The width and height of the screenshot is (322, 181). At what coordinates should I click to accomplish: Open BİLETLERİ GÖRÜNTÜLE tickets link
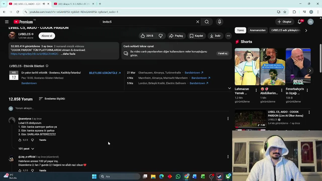pyautogui.click(x=105, y=73)
